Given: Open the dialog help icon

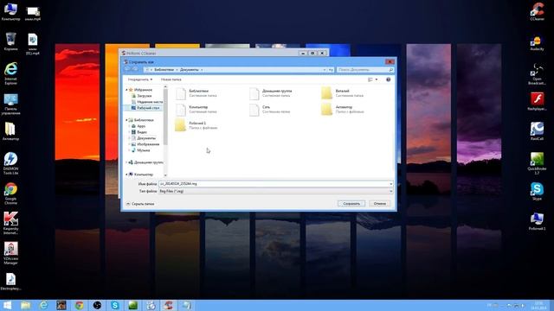Looking at the screenshot, I should click(x=389, y=79).
